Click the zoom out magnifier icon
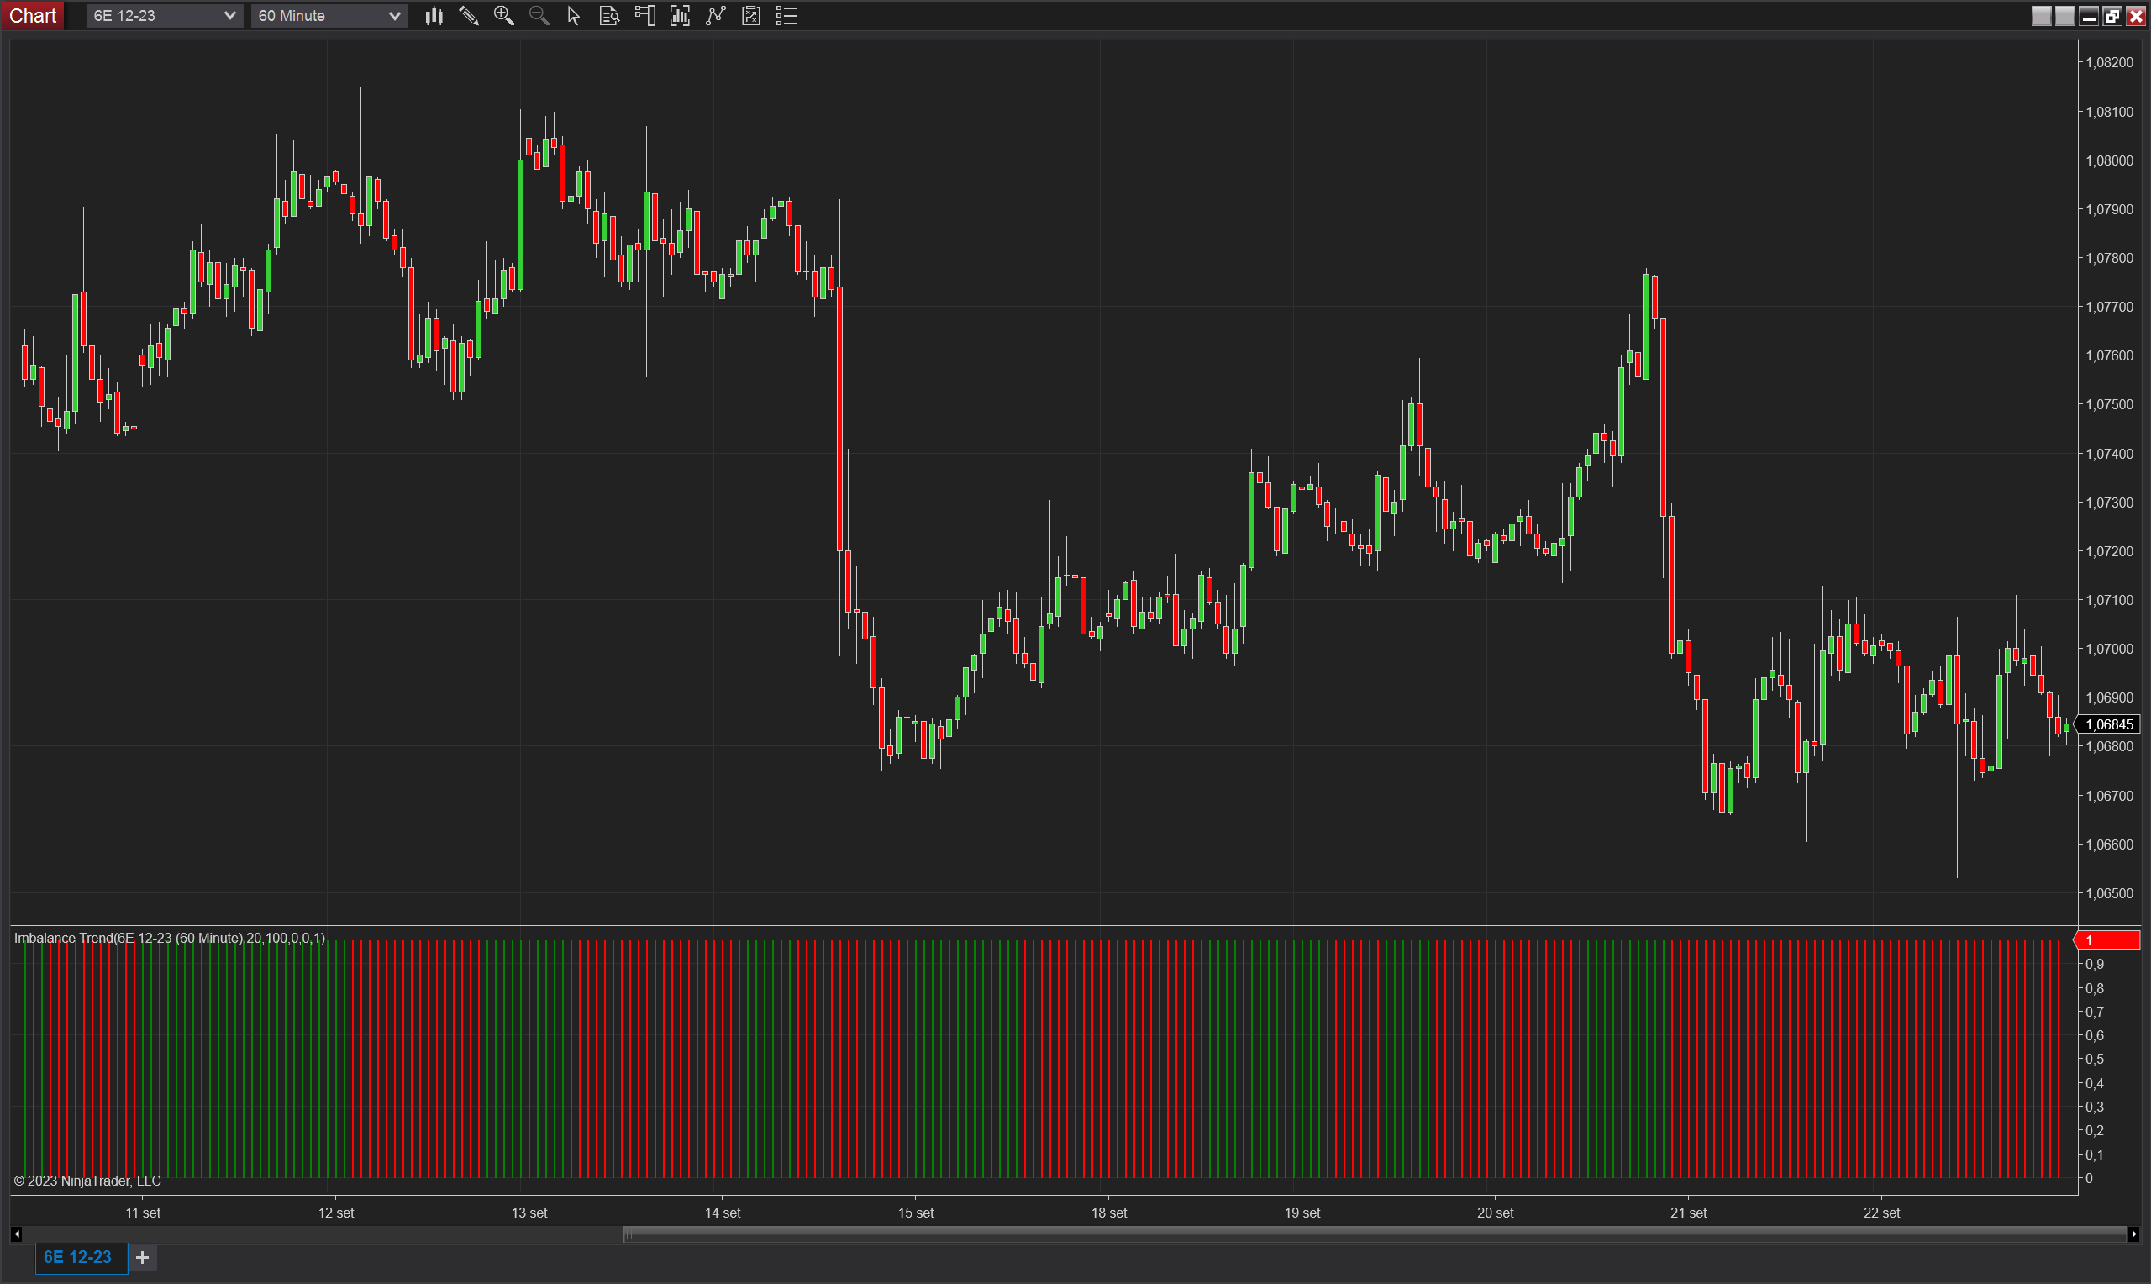This screenshot has width=2151, height=1284. coord(539,16)
